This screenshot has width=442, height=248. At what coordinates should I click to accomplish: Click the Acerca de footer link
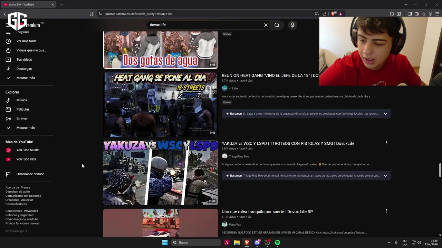[x=12, y=188]
